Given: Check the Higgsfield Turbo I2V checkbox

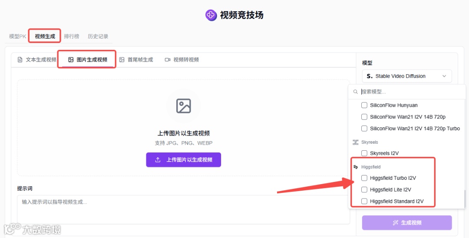Looking at the screenshot, I should tap(364, 178).
